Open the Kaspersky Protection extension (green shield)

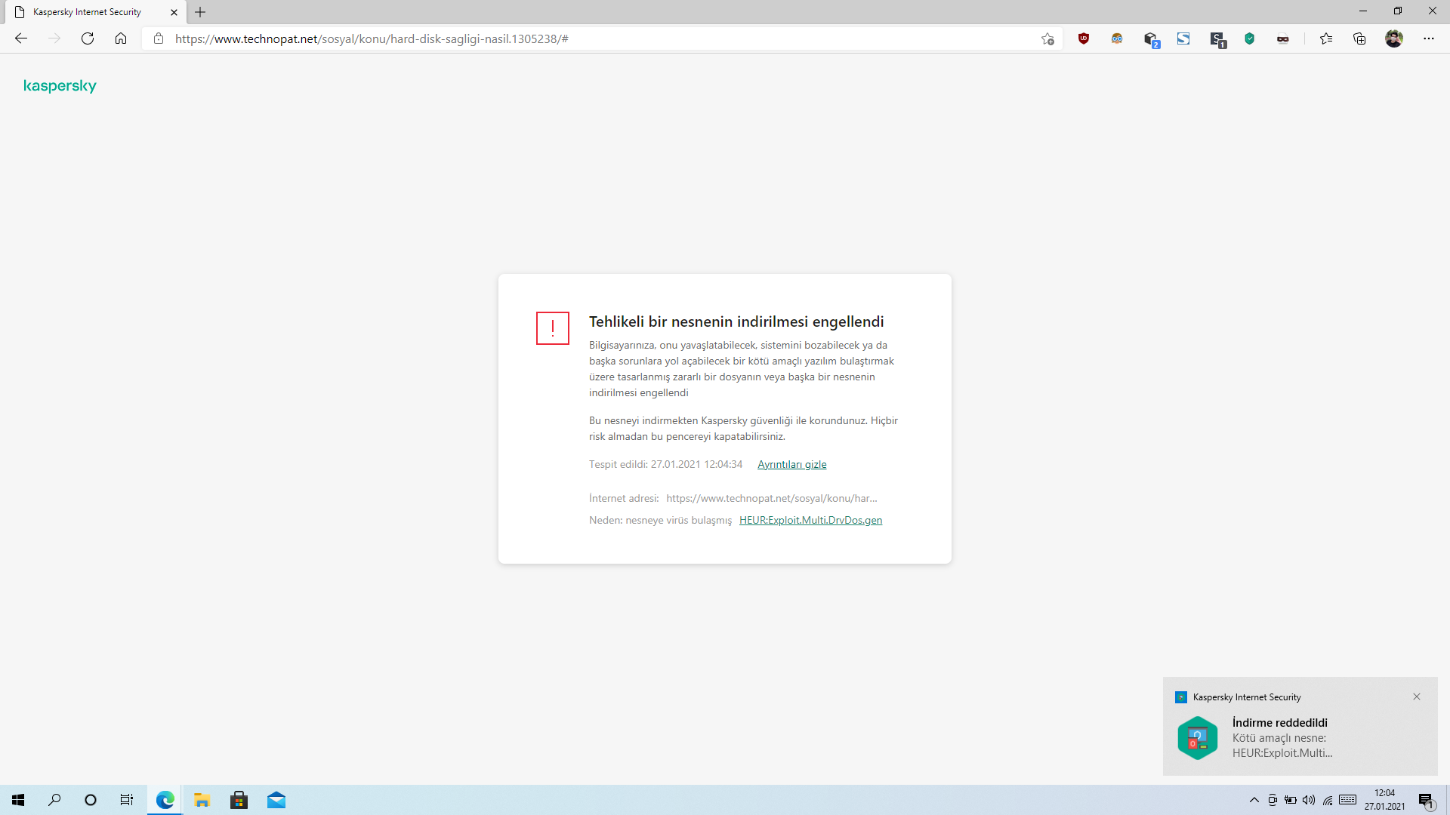pos(1250,38)
